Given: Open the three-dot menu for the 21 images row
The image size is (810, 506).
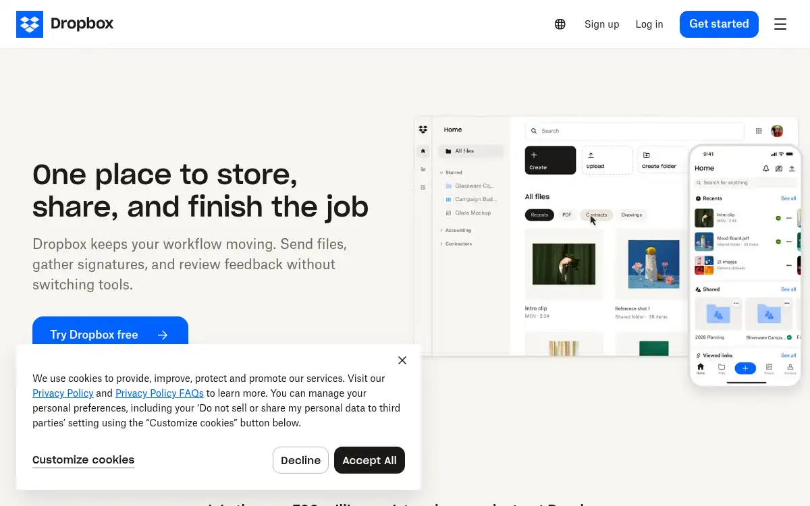Looking at the screenshot, I should coord(789,265).
